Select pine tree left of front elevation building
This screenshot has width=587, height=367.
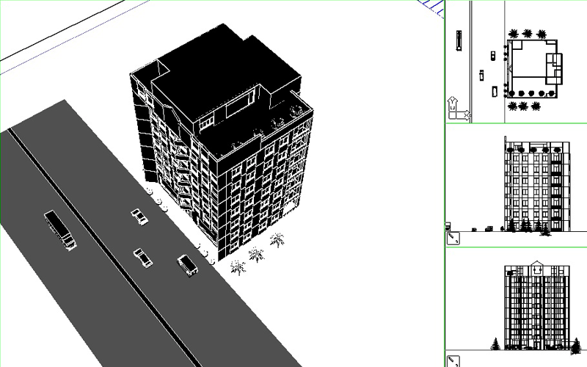[x=496, y=344]
